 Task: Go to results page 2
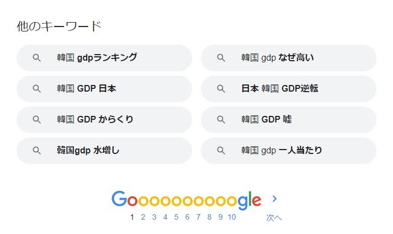(143, 217)
